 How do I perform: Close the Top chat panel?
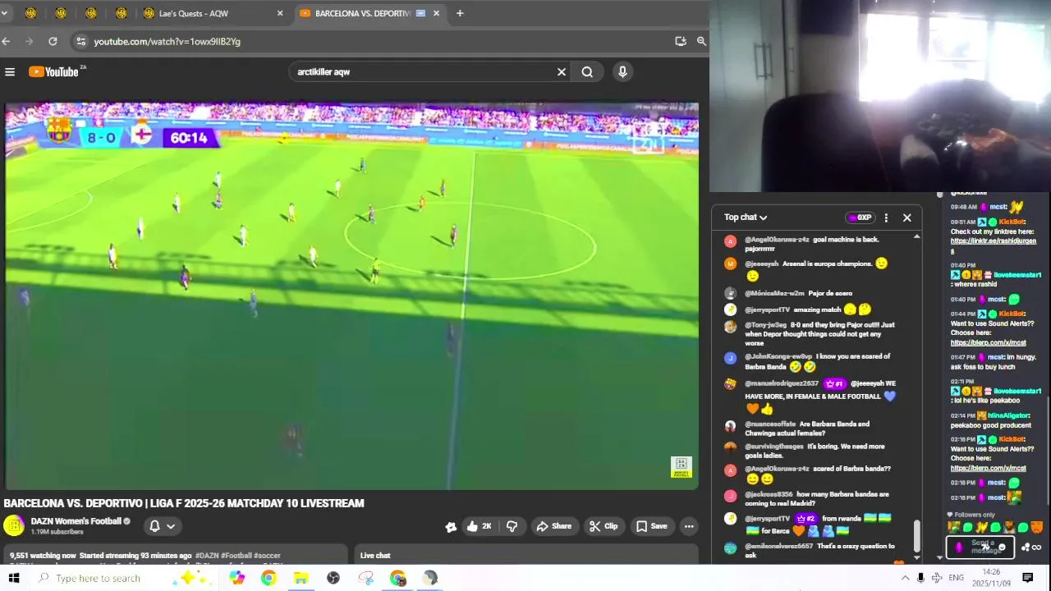tap(907, 218)
